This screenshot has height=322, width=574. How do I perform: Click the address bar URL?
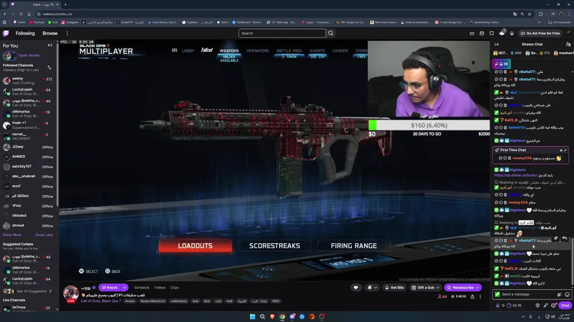click(x=57, y=14)
